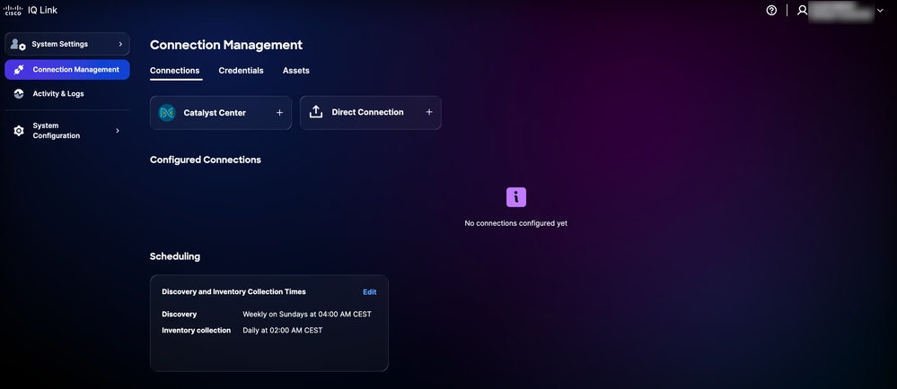
Task: Click the 'Configured Connections' heading
Action: [x=206, y=160]
